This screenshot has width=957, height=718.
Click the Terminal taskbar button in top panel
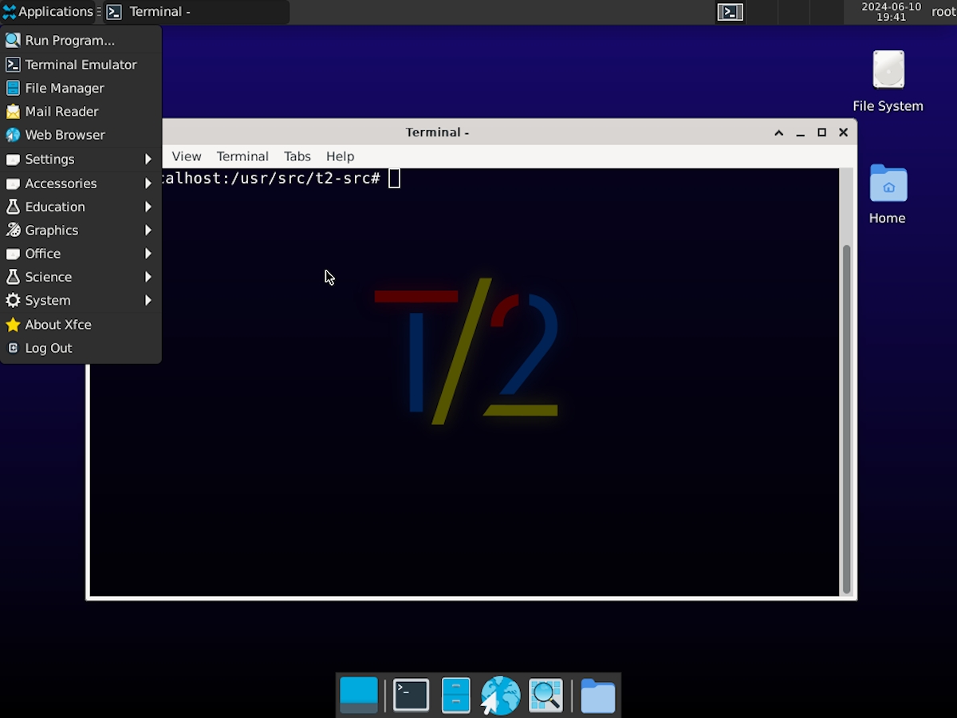(196, 12)
